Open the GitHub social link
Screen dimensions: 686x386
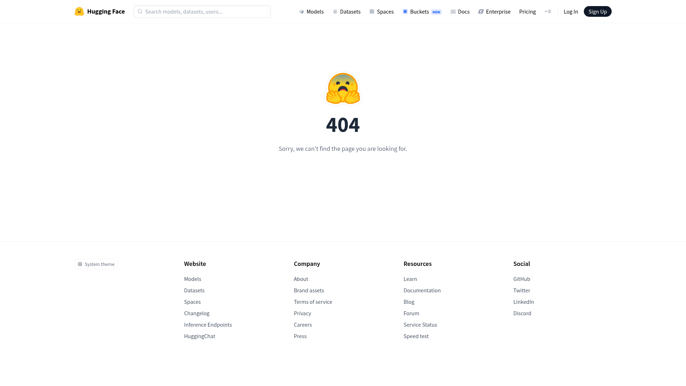pos(522,279)
